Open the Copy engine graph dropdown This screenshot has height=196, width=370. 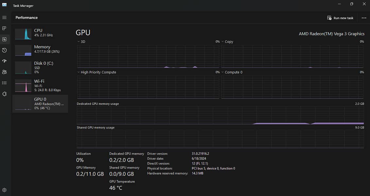(x=223, y=42)
